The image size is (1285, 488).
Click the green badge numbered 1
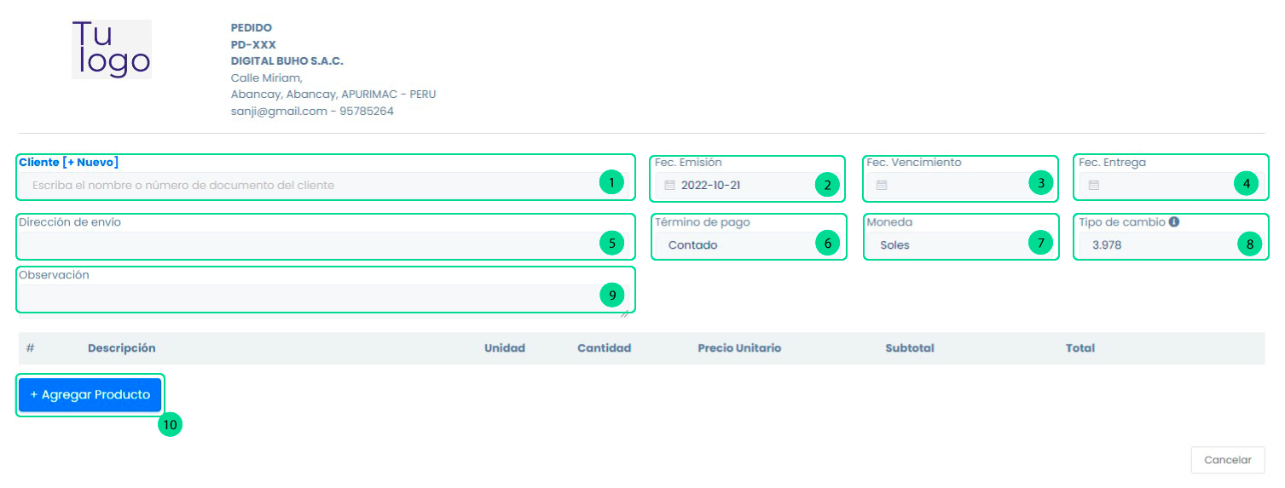(611, 182)
